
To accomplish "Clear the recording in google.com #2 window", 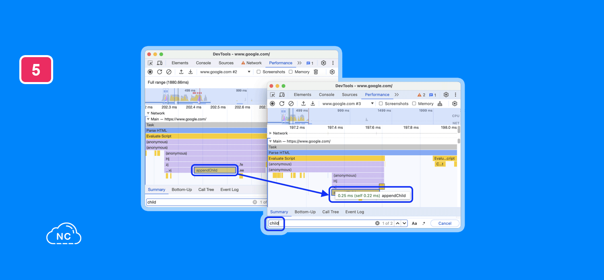I will point(169,72).
